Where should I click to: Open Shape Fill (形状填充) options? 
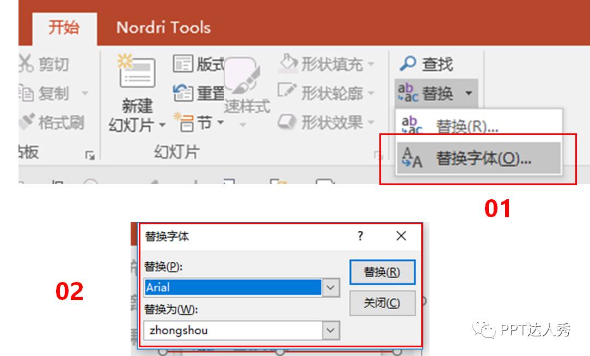coord(327,64)
